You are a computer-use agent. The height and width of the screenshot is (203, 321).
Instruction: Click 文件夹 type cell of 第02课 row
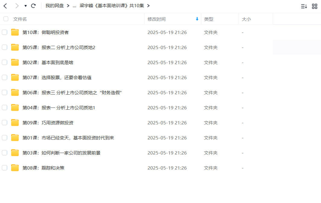point(211,63)
